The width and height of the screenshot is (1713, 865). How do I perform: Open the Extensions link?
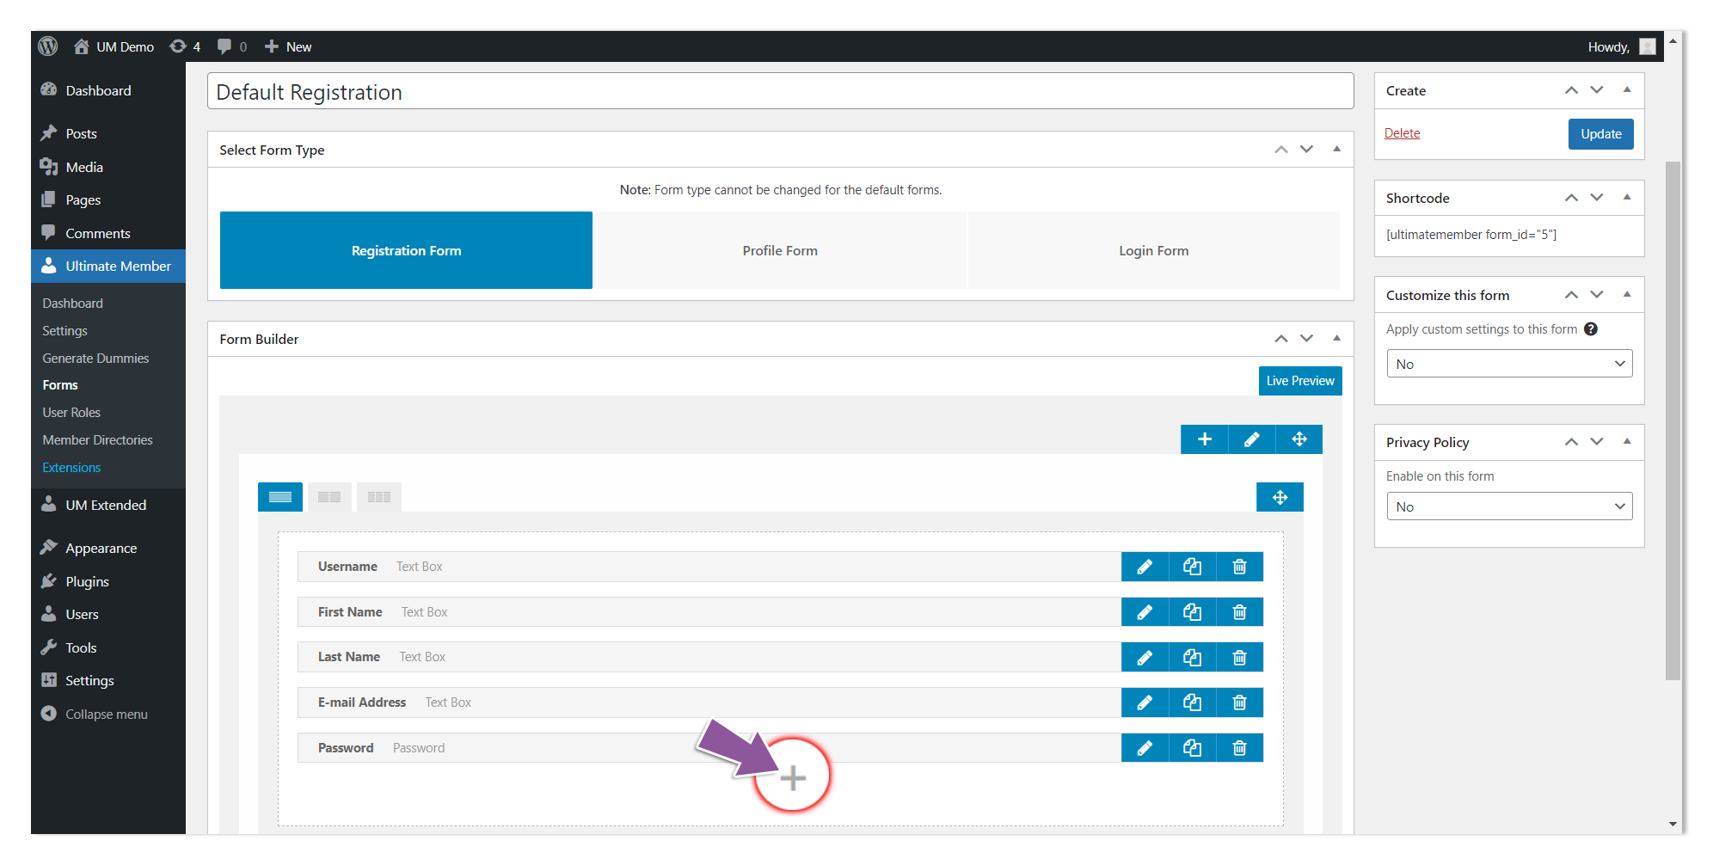[x=71, y=468]
